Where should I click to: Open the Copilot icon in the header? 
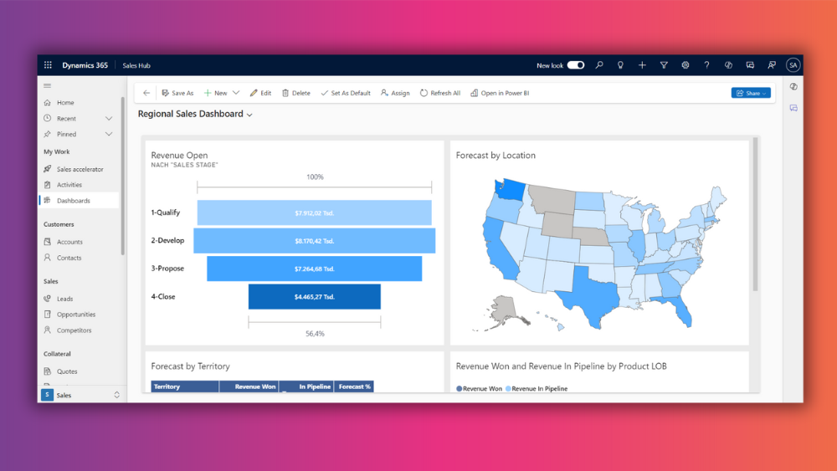[728, 65]
